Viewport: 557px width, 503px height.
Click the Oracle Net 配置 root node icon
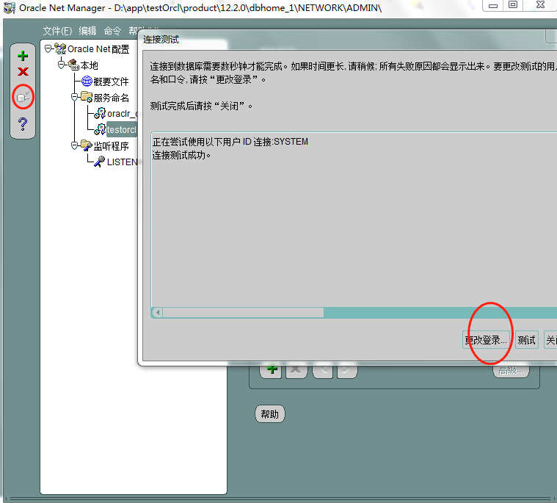[x=60, y=48]
